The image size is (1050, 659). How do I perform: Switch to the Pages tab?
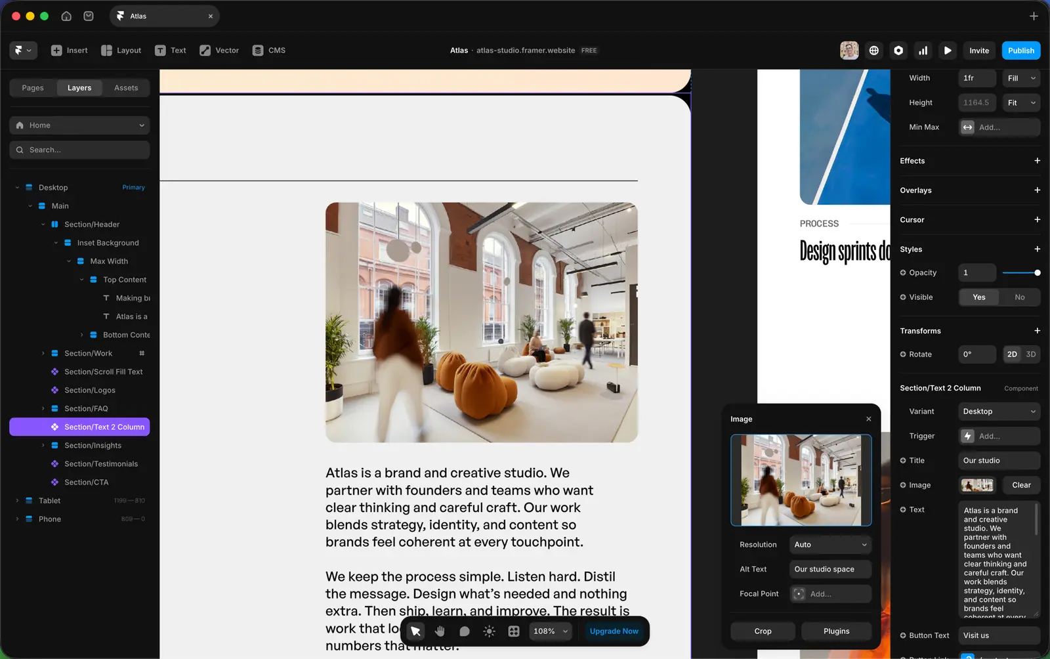(x=33, y=88)
